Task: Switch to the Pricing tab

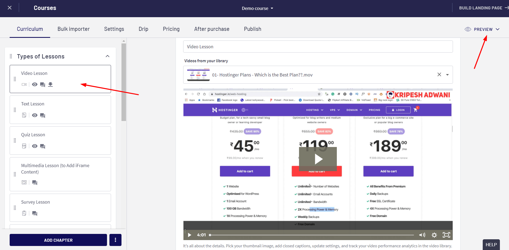Action: pyautogui.click(x=171, y=29)
